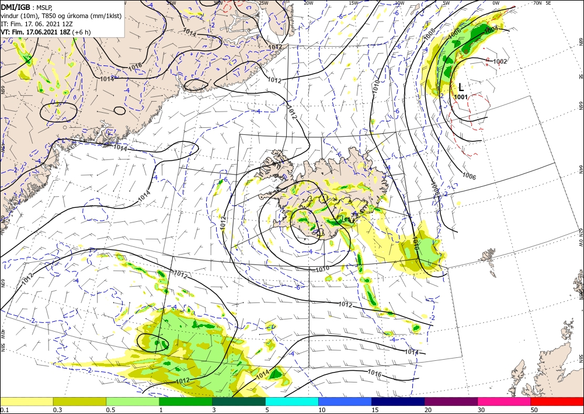Click the navy 15–20 mm legend band

coord(398,401)
